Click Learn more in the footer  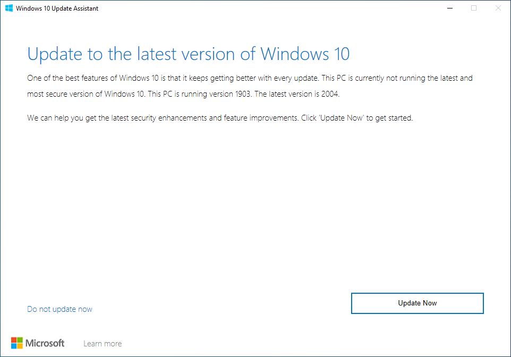tap(103, 343)
